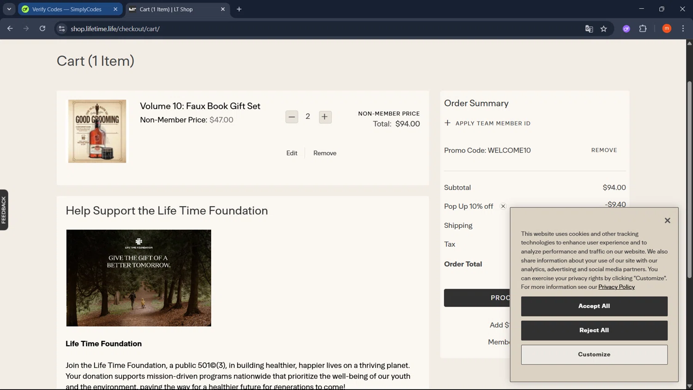Reload the cart page
693x390 pixels.
pyautogui.click(x=42, y=29)
